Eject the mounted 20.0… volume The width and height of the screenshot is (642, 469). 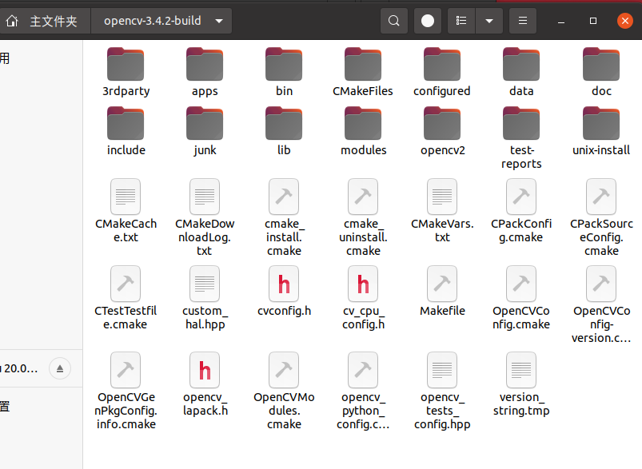tap(60, 368)
